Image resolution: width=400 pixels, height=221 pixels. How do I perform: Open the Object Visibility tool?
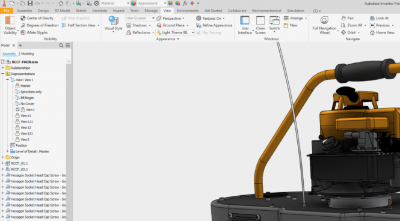click(x=10, y=25)
